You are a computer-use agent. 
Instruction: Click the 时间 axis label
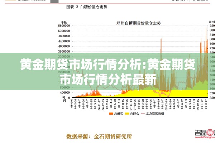(64, 99)
